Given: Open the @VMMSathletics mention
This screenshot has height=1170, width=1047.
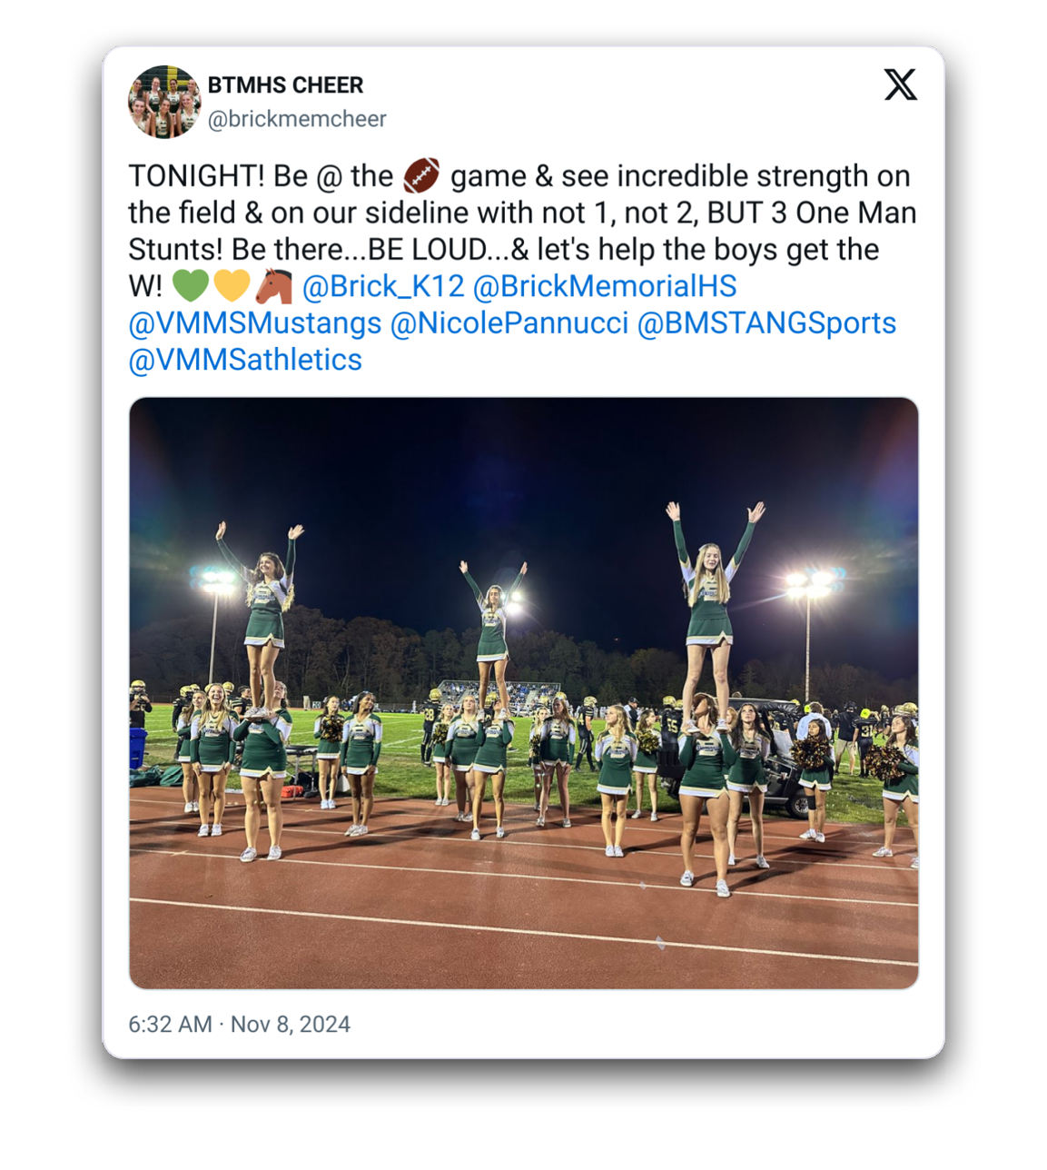Looking at the screenshot, I should tap(245, 360).
